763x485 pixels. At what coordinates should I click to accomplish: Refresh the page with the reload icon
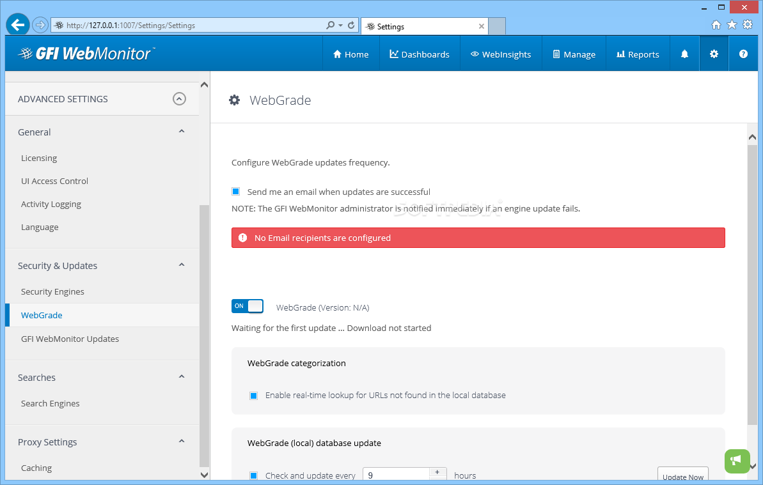(x=351, y=25)
